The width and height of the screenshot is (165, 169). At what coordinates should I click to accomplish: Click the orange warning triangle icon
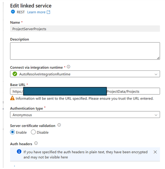pyautogui.click(x=12, y=98)
